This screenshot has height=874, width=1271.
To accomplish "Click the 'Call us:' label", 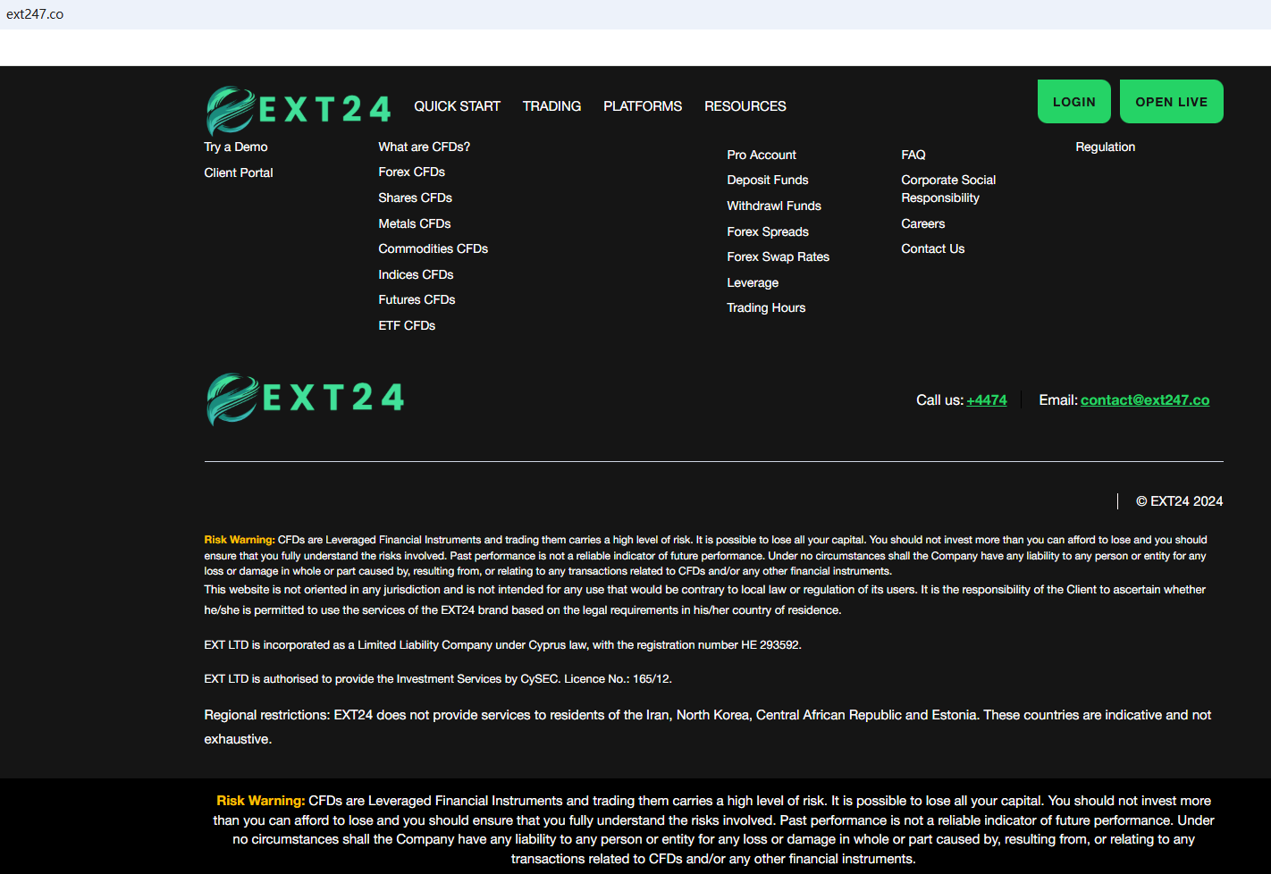I will tap(939, 400).
